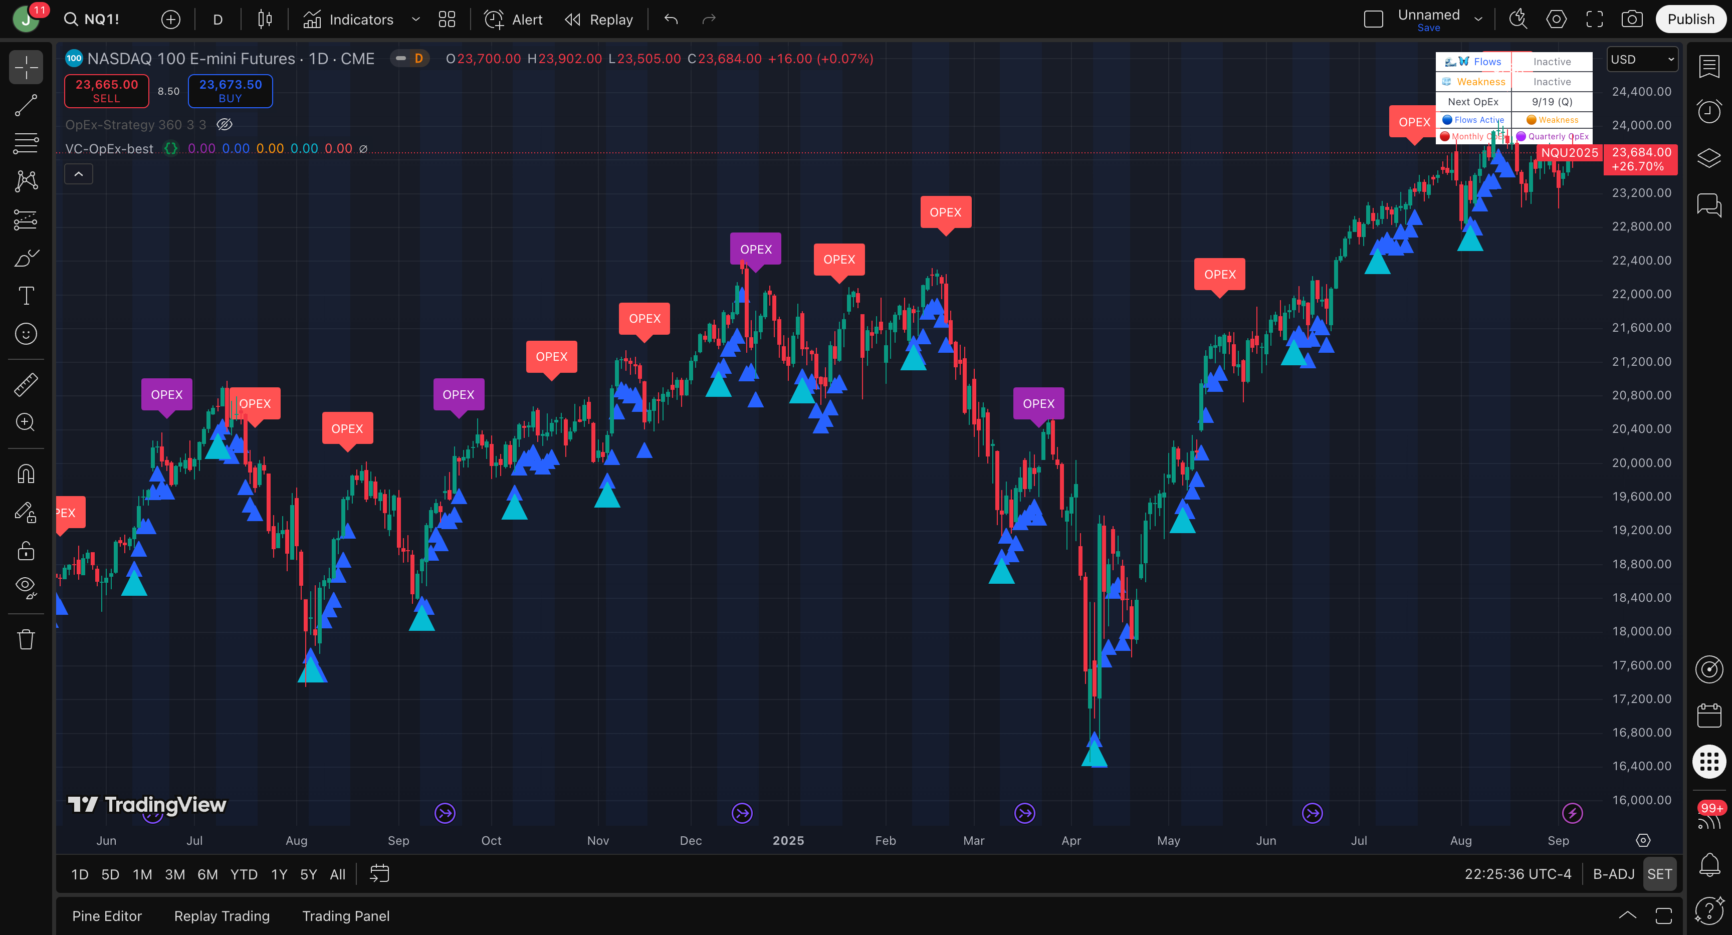Open chart settings hexagon icon
The image size is (1732, 935).
(x=1557, y=20)
